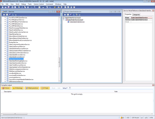155x119 pixels.
Task: Toggle the 0 Warnings filter
Action: tap(18, 88)
